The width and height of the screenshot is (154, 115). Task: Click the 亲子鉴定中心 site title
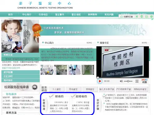pyautogui.click(x=45, y=3)
